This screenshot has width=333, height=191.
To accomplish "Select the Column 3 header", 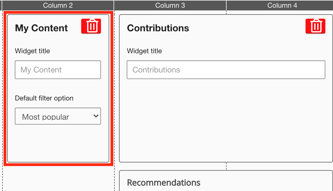I will (170, 5).
